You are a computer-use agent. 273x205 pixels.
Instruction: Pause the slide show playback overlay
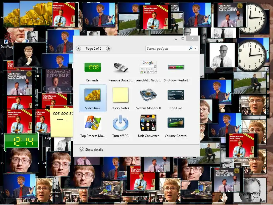pos(54,89)
